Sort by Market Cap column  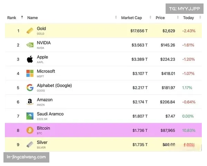pos(131,18)
